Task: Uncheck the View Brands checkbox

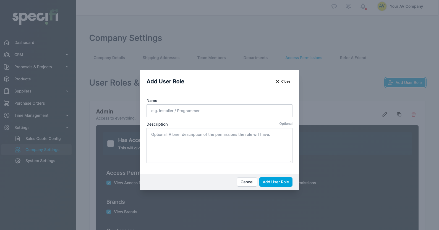Action: (109, 212)
